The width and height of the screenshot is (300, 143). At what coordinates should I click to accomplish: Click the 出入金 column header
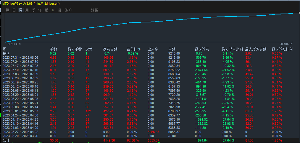coord(153,49)
